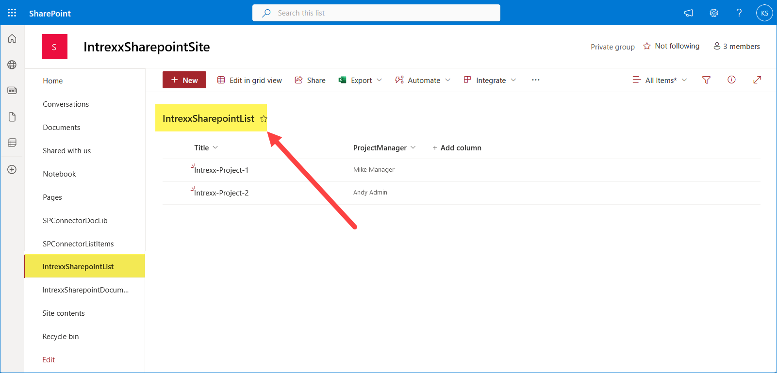This screenshot has height=373, width=777.
Task: Click the megaphone feedback icon
Action: coord(688,13)
